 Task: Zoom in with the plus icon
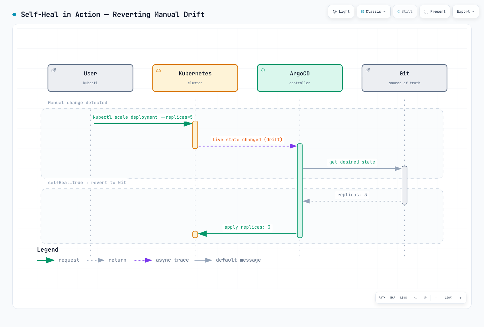[460, 298]
